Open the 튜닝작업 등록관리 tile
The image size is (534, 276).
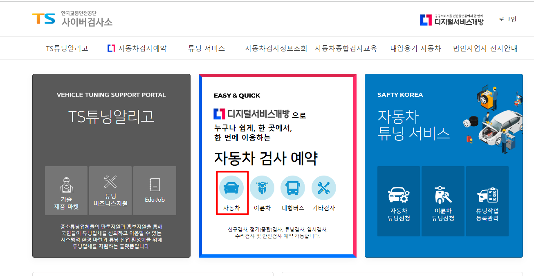click(x=487, y=201)
